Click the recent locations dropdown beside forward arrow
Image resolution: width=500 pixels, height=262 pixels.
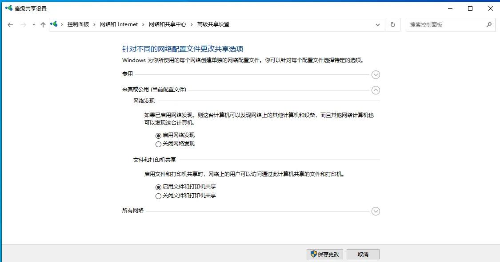(33, 25)
